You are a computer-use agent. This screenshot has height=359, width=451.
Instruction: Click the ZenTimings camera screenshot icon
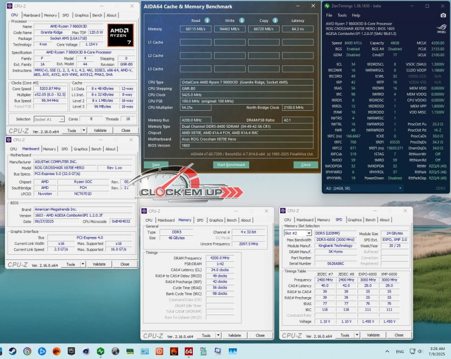[443, 15]
